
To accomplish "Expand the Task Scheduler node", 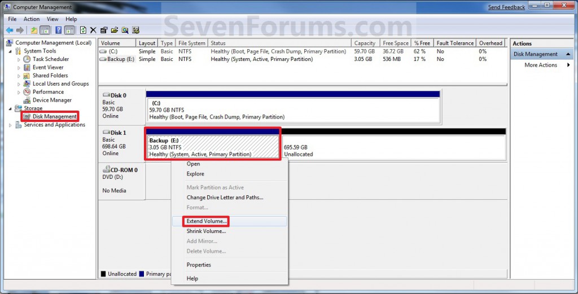I will pos(19,59).
